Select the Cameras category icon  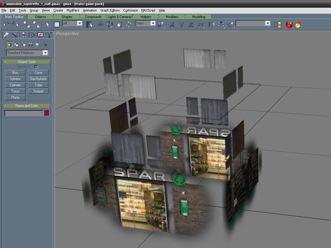coord(31,45)
